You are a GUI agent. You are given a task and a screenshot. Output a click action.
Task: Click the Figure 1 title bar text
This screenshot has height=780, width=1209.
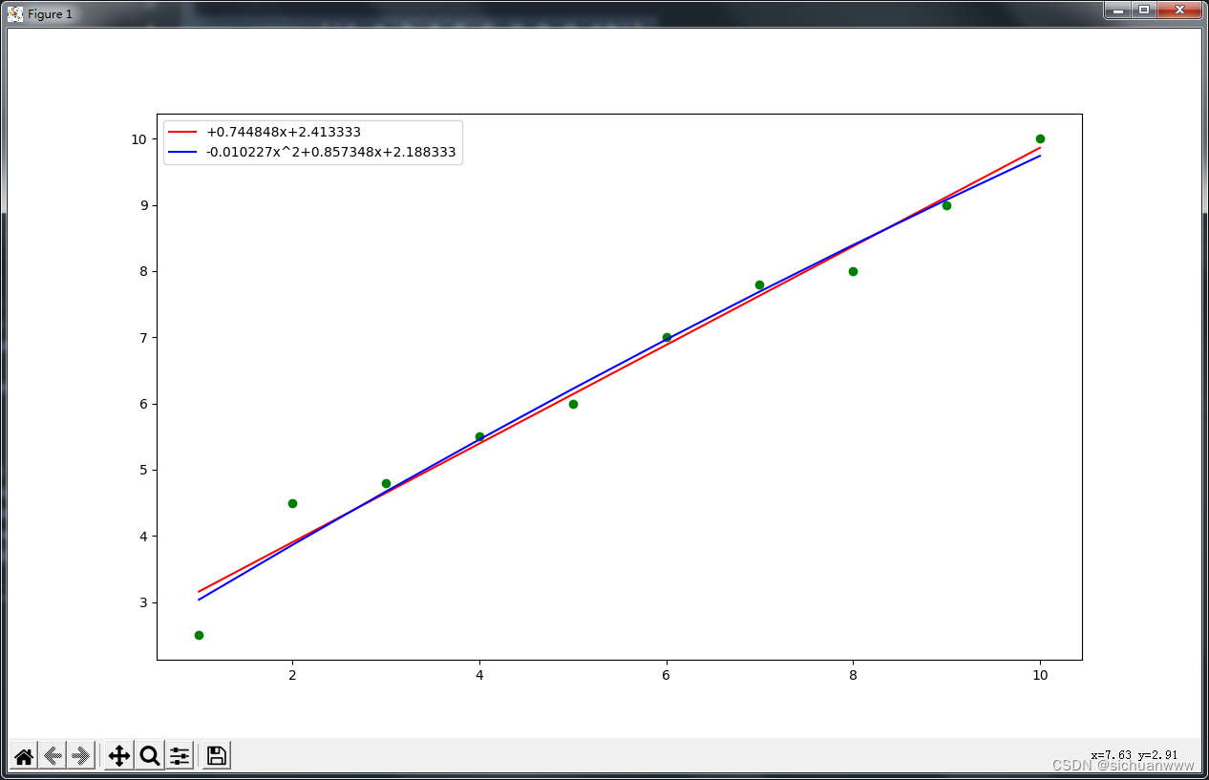[x=50, y=14]
